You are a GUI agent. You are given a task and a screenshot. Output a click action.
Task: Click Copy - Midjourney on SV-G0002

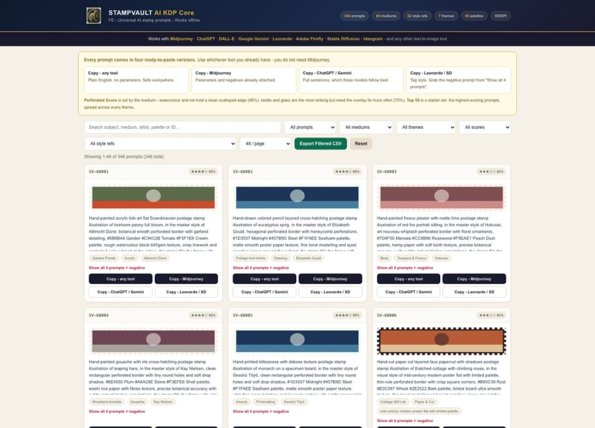click(330, 278)
